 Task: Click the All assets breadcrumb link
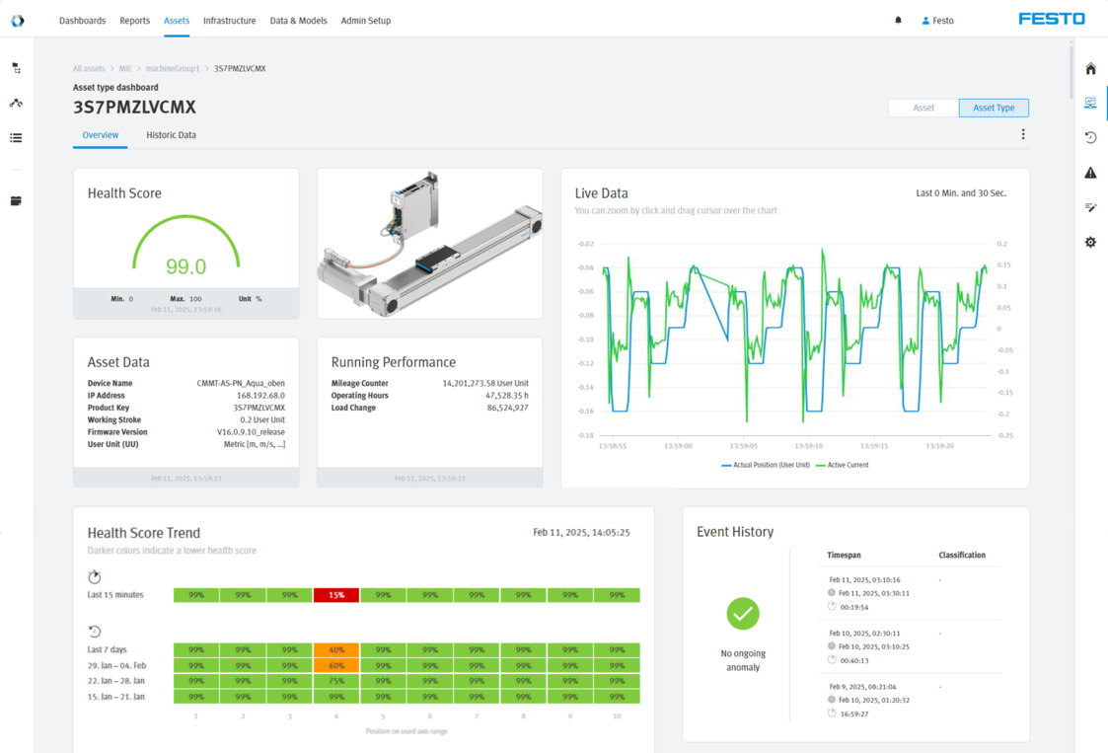tap(89, 69)
